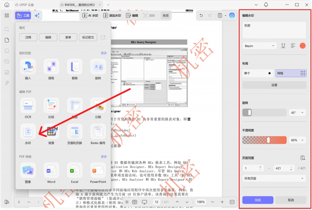The height and width of the screenshot is (210, 312).
Task: Click the Cancel button
Action: (x=291, y=200)
